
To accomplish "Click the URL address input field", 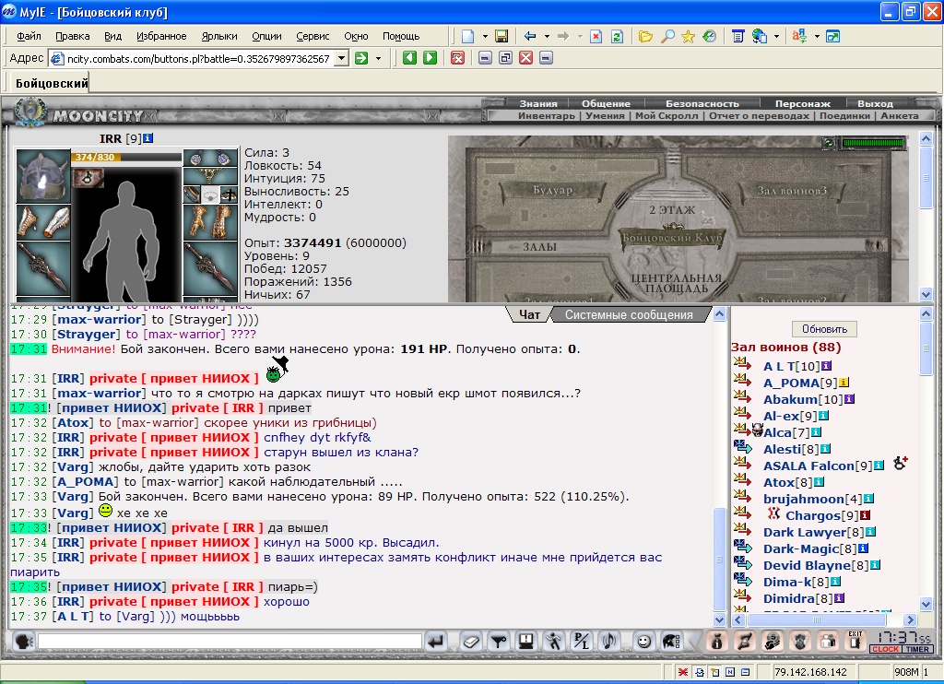I will tap(198, 58).
